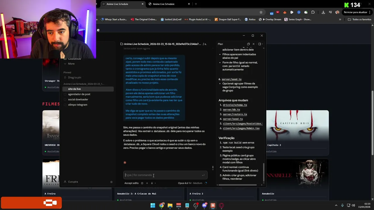Open the microphone options chevron
The image size is (374, 210).
pos(155,183)
